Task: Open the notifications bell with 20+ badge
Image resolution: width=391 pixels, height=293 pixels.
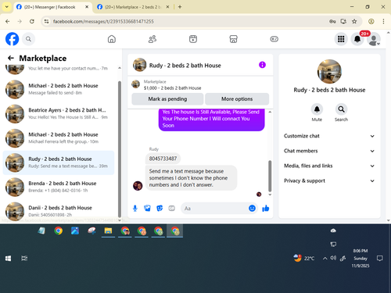Action: [357, 39]
